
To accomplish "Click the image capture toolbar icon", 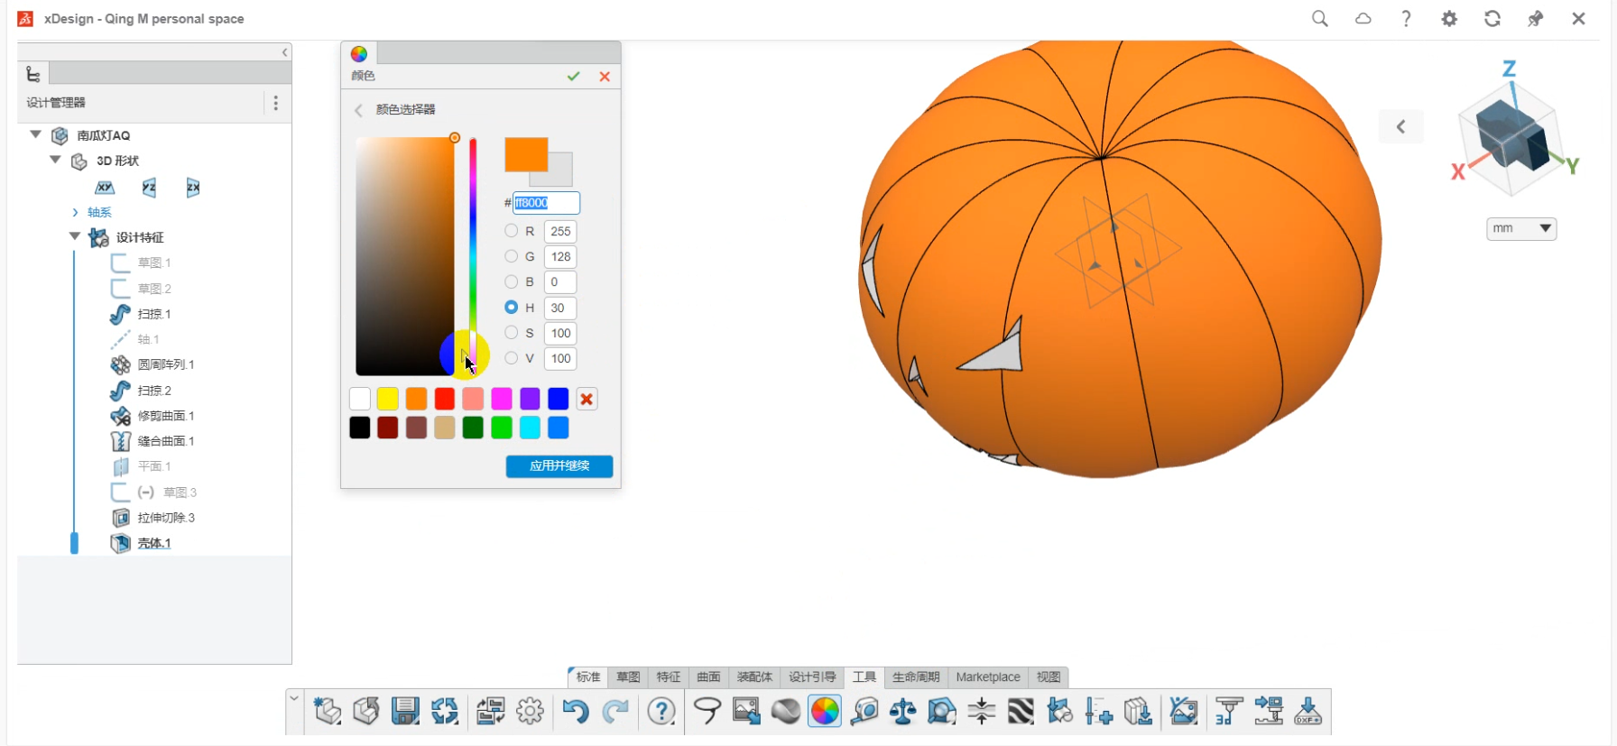I will click(x=746, y=712).
